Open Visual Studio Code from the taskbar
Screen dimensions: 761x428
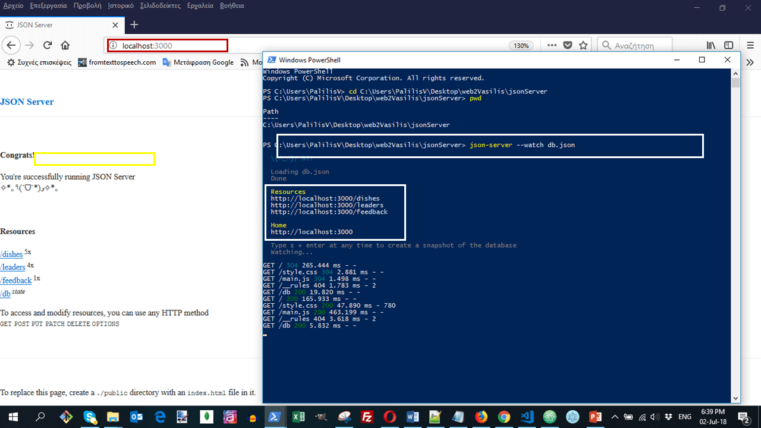527,417
